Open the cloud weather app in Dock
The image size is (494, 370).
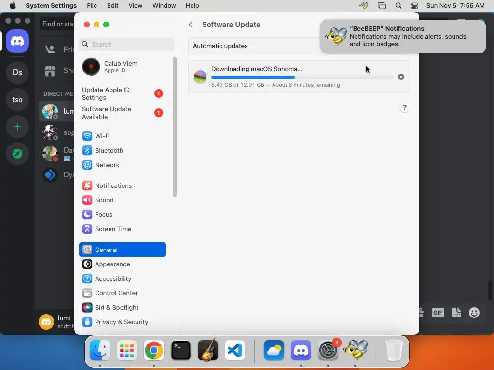[x=274, y=350]
